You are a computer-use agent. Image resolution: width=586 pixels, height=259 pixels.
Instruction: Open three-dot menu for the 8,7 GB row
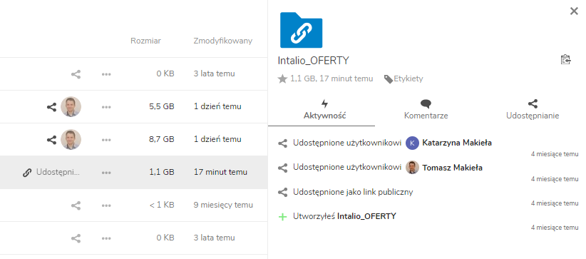106,140
